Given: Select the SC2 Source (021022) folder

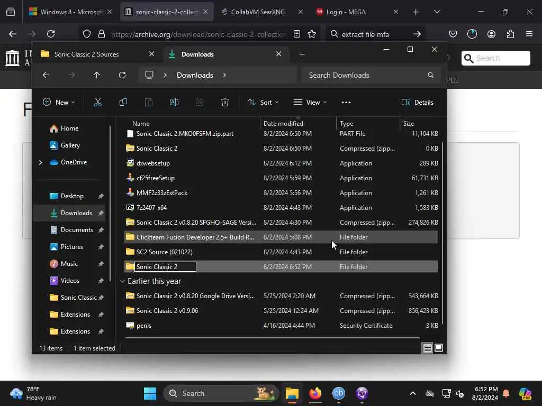Looking at the screenshot, I should (x=281, y=252).
